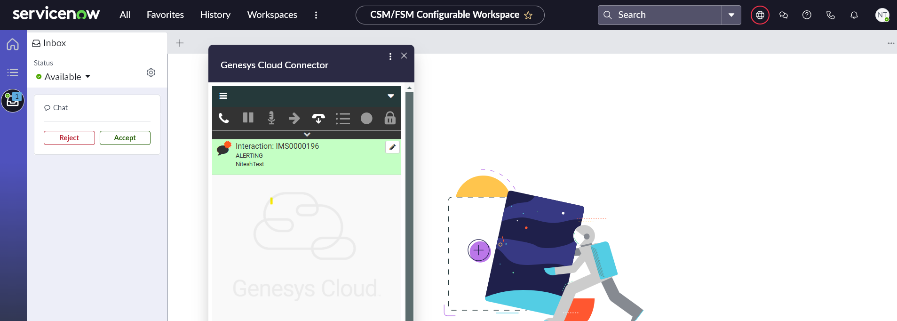Favorite the CSM/FSM Configurable Workspace star
This screenshot has width=897, height=321.
528,15
